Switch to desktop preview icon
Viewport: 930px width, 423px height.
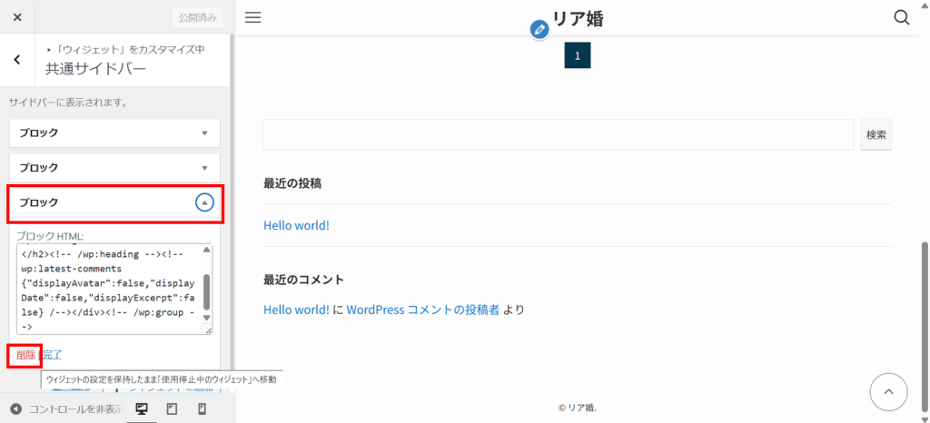click(142, 408)
